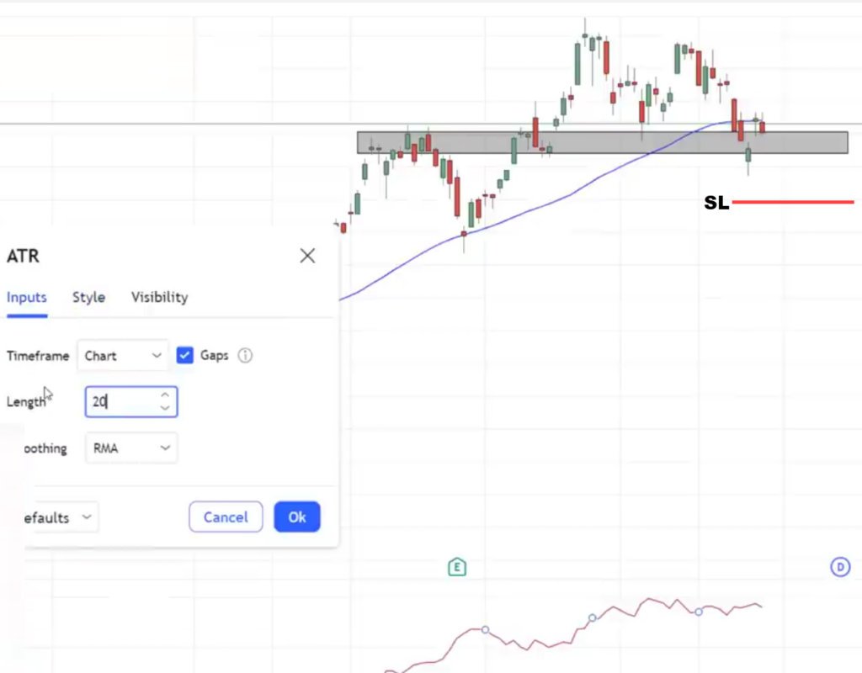Image resolution: width=862 pixels, height=673 pixels.
Task: Cancel the ATR settings changes
Action: click(226, 517)
